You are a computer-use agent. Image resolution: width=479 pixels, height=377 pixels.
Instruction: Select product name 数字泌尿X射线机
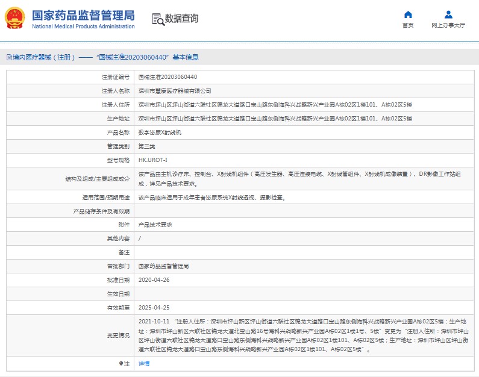tap(160, 132)
